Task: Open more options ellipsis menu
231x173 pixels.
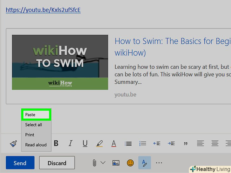Action: [x=159, y=163]
